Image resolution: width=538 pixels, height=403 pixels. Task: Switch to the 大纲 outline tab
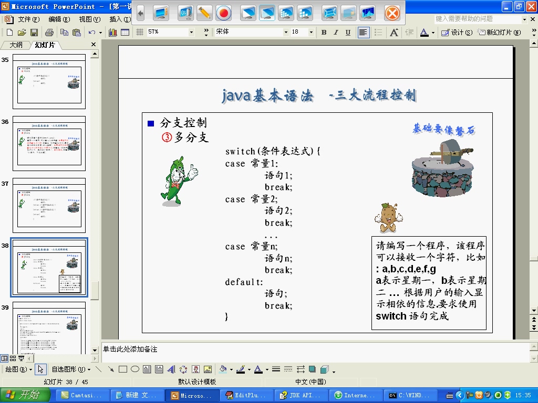[x=16, y=45]
